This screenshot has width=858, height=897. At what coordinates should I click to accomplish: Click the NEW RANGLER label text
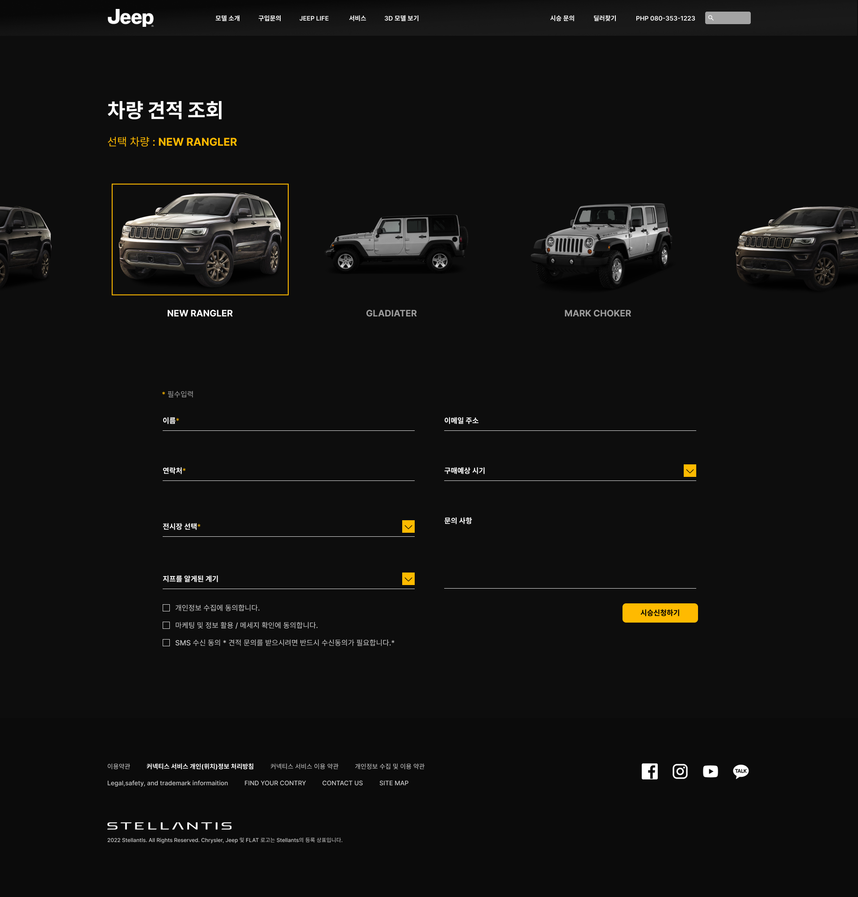click(x=200, y=313)
